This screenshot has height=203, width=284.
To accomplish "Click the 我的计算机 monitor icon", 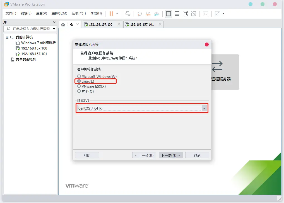I will point(12,37).
